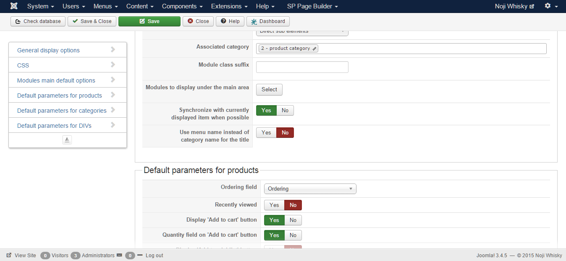Click the external link icon beside Noji Whisky
Viewport: 566px width, 261px height.
click(532, 7)
